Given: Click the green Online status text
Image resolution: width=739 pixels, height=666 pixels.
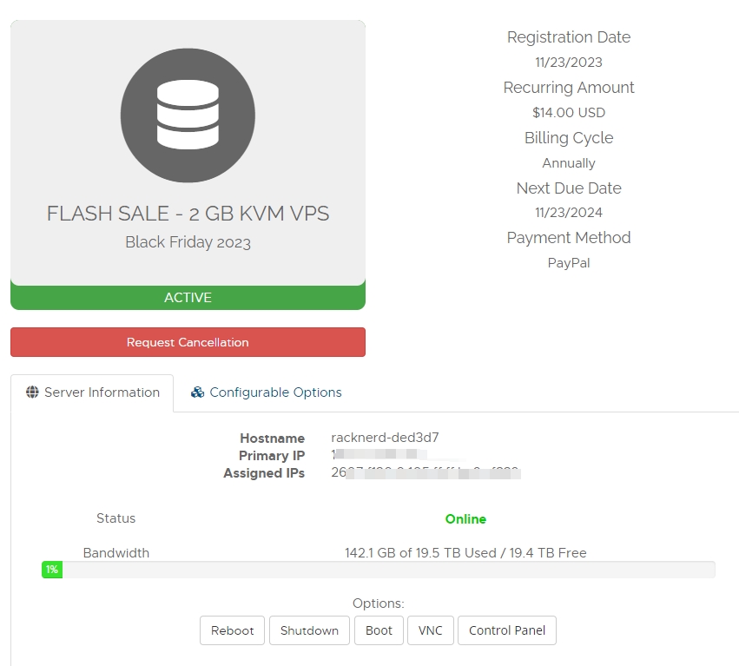Looking at the screenshot, I should click(x=465, y=519).
